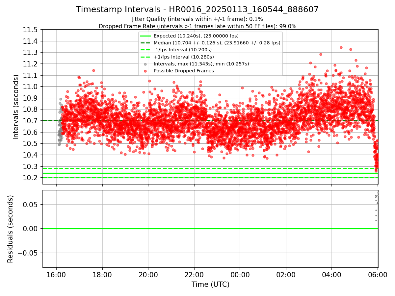Click legend entry "Expected (10.240s), (25.00000 fps)"
Viewport: 395px width, 296px height.
click(x=196, y=36)
